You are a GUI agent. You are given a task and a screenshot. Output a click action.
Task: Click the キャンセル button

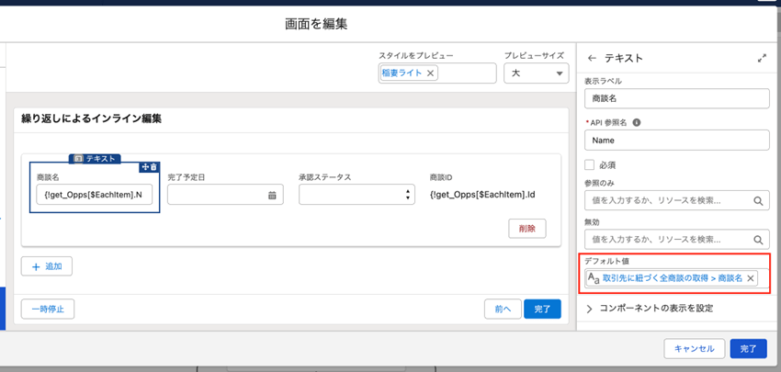[x=694, y=348]
